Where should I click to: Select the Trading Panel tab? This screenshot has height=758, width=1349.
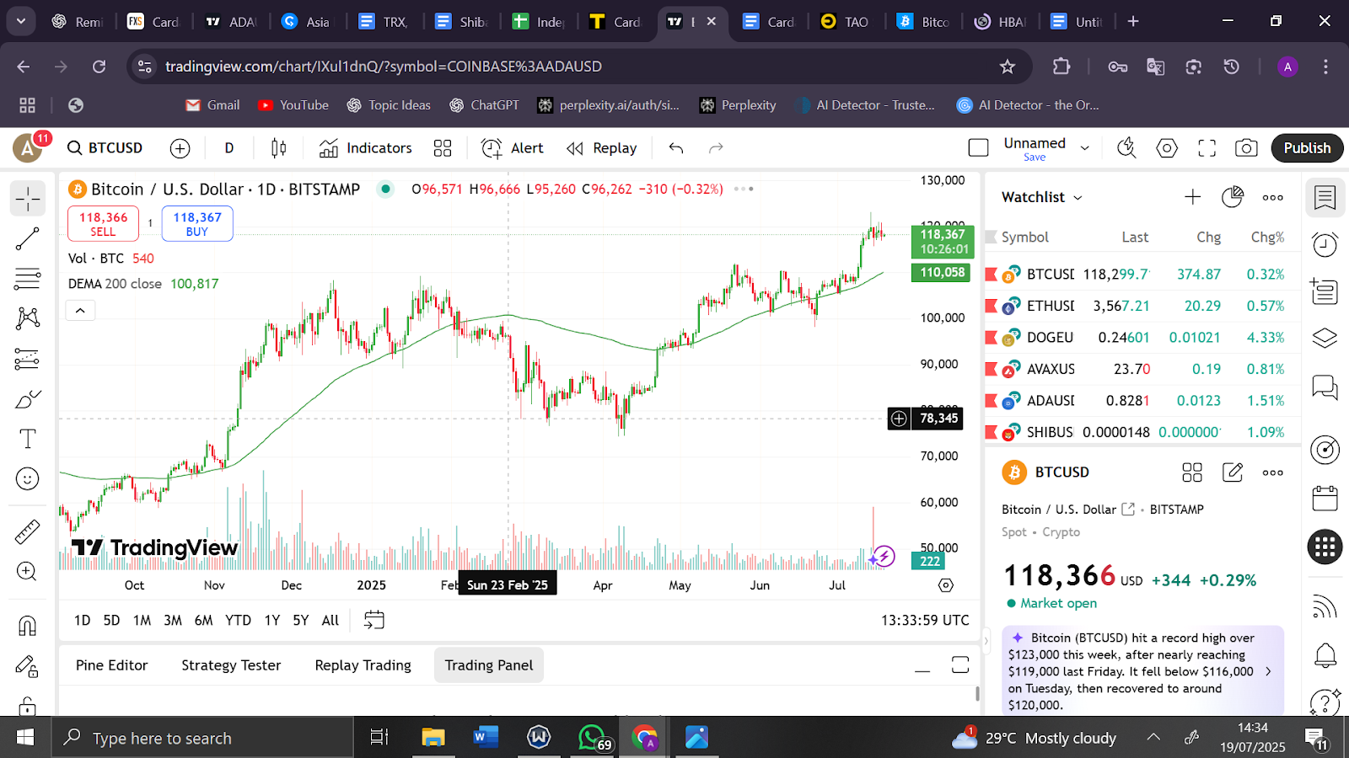489,665
